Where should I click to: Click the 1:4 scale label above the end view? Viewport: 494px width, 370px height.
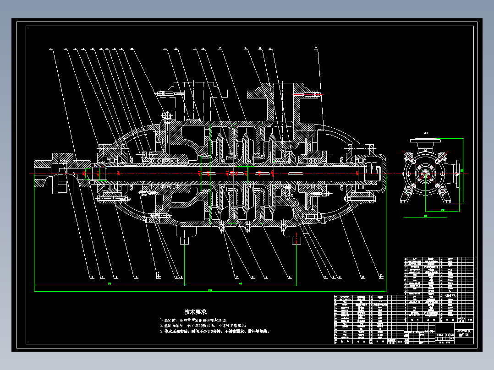click(x=425, y=133)
